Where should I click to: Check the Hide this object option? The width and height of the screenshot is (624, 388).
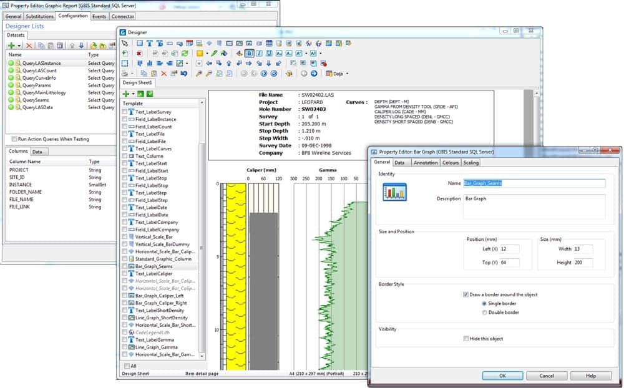(466, 337)
